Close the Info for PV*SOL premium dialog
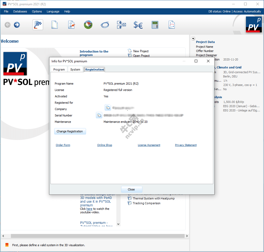This screenshot has width=264, height=252. [x=208, y=61]
